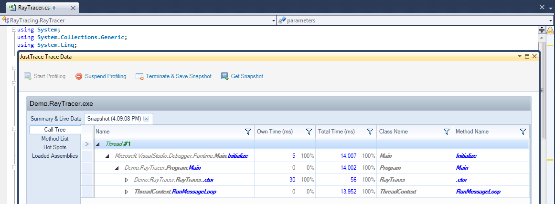
Task: Click the Terminate & Save Snapshot icon
Action: [139, 76]
